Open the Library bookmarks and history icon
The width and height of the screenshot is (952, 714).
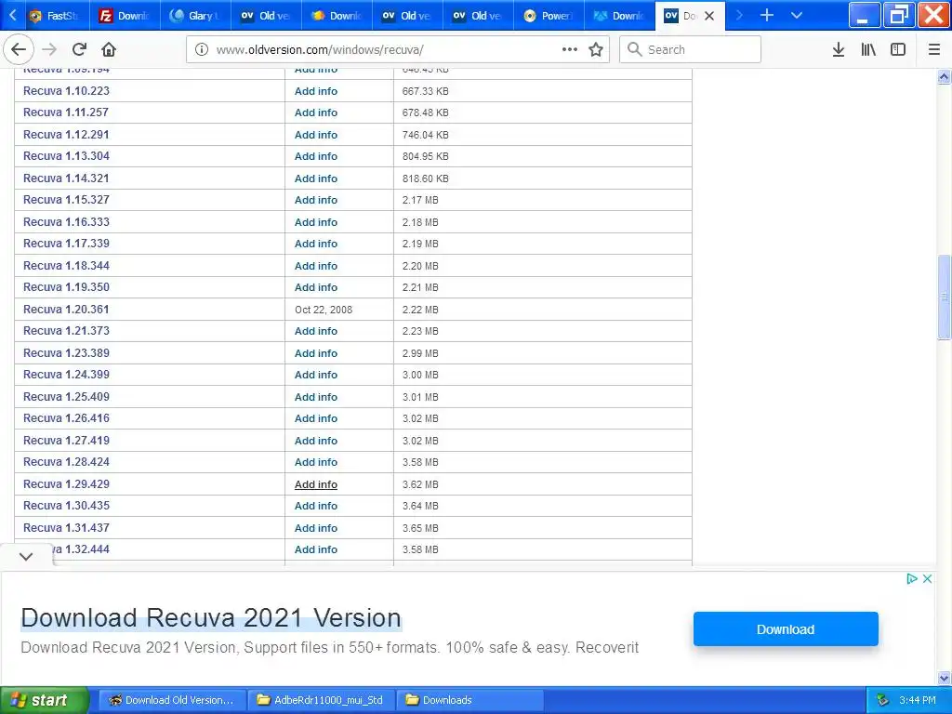[868, 49]
